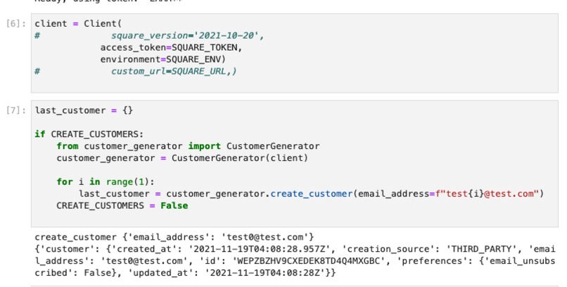Click the create_customer method call
Image resolution: width=567 pixels, height=287 pixels.
312,193
